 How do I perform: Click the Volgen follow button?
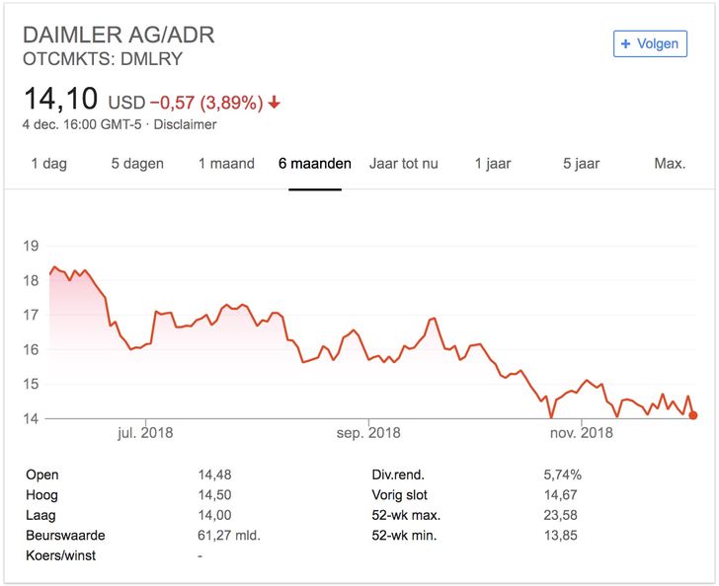[650, 44]
